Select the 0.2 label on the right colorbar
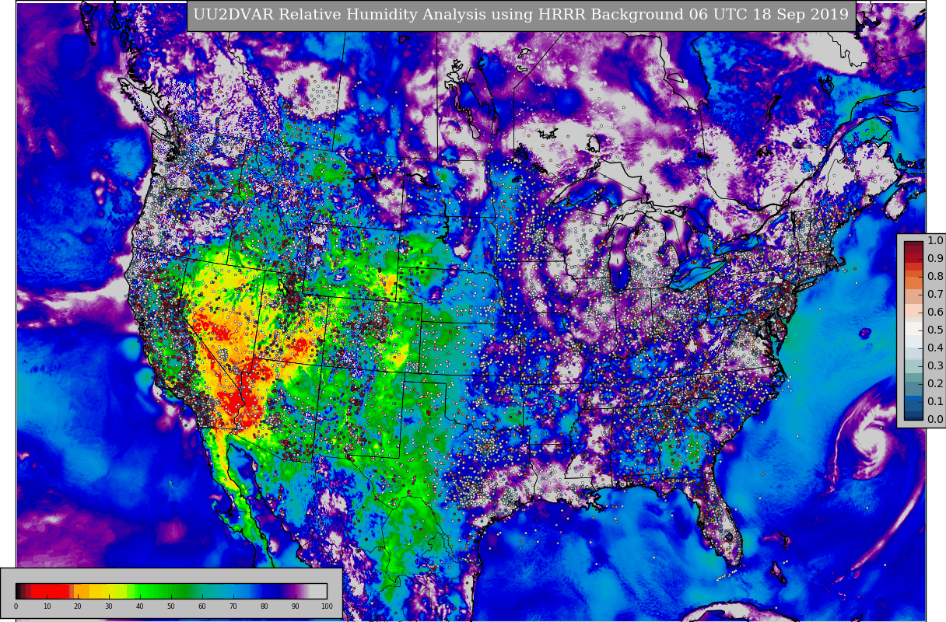This screenshot has width=946, height=622. [x=935, y=384]
